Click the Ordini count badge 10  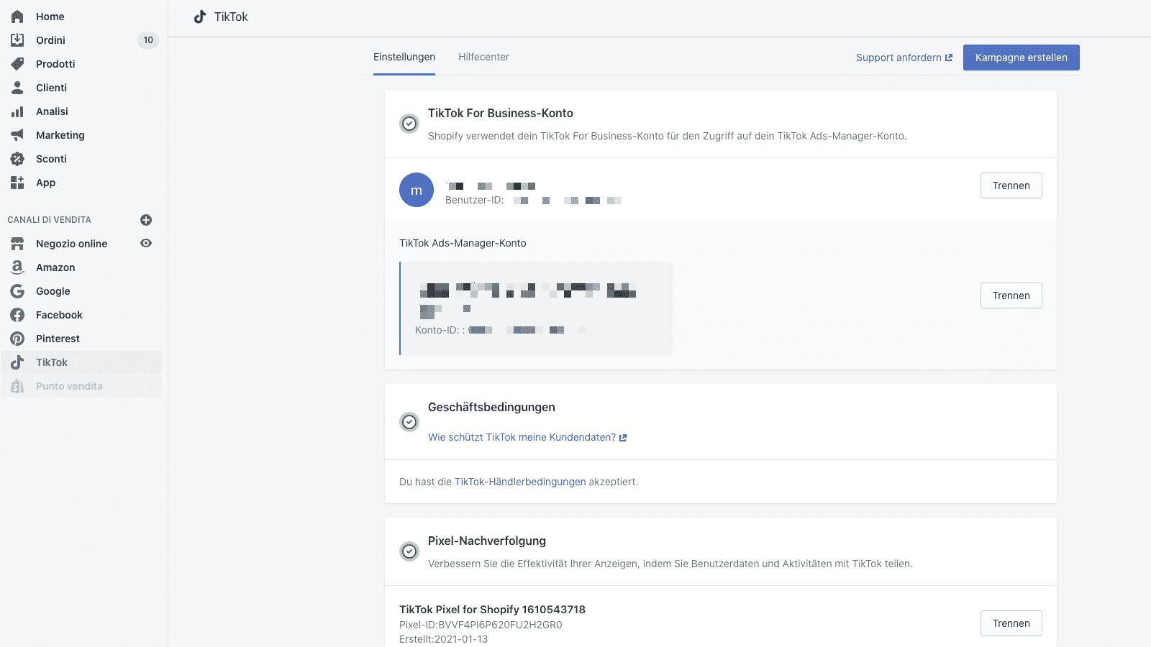(x=148, y=40)
